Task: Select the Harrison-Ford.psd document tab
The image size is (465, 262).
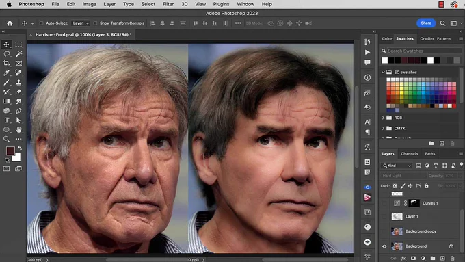Action: point(83,35)
